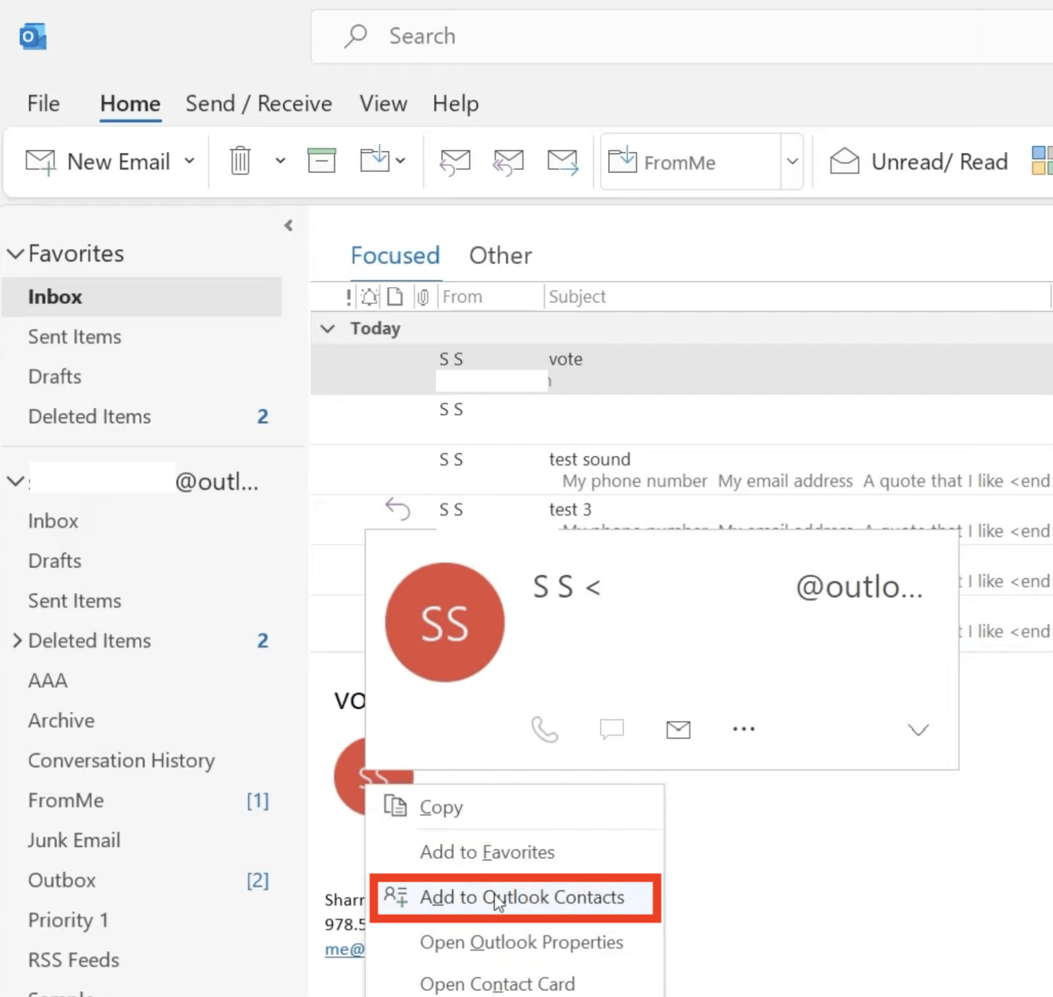Click the Forward email icon
1053x997 pixels.
tap(562, 161)
